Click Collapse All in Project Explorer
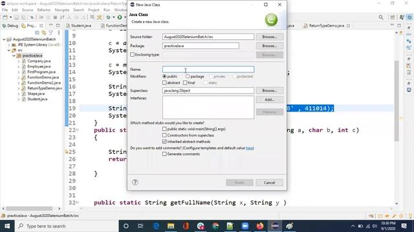 (38, 33)
